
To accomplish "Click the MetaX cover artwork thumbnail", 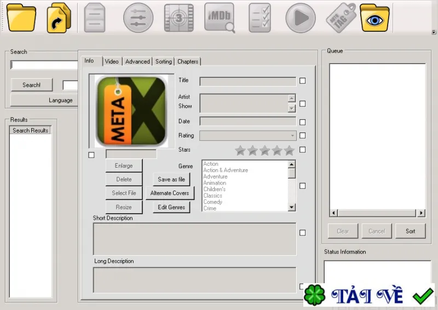I will tap(131, 111).
